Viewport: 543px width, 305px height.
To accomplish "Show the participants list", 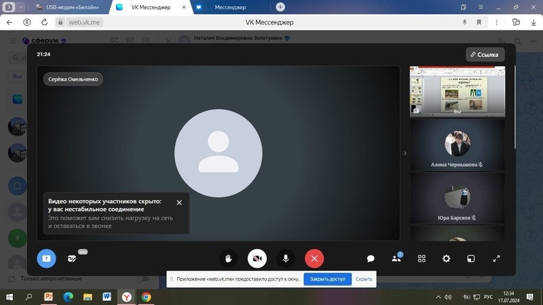I will click(396, 258).
